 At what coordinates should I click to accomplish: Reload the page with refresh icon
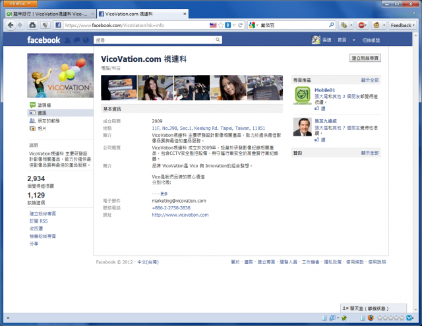point(240,25)
